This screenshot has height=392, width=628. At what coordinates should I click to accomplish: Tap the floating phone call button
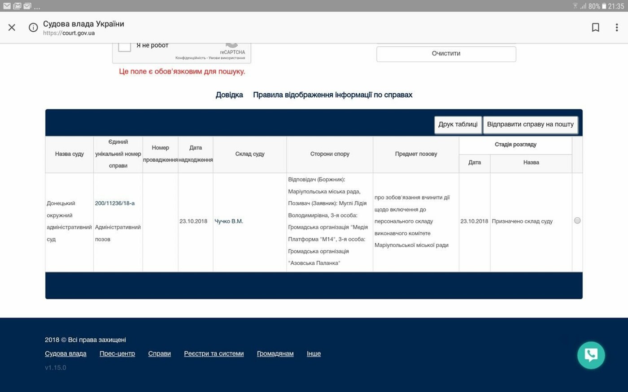(x=591, y=355)
